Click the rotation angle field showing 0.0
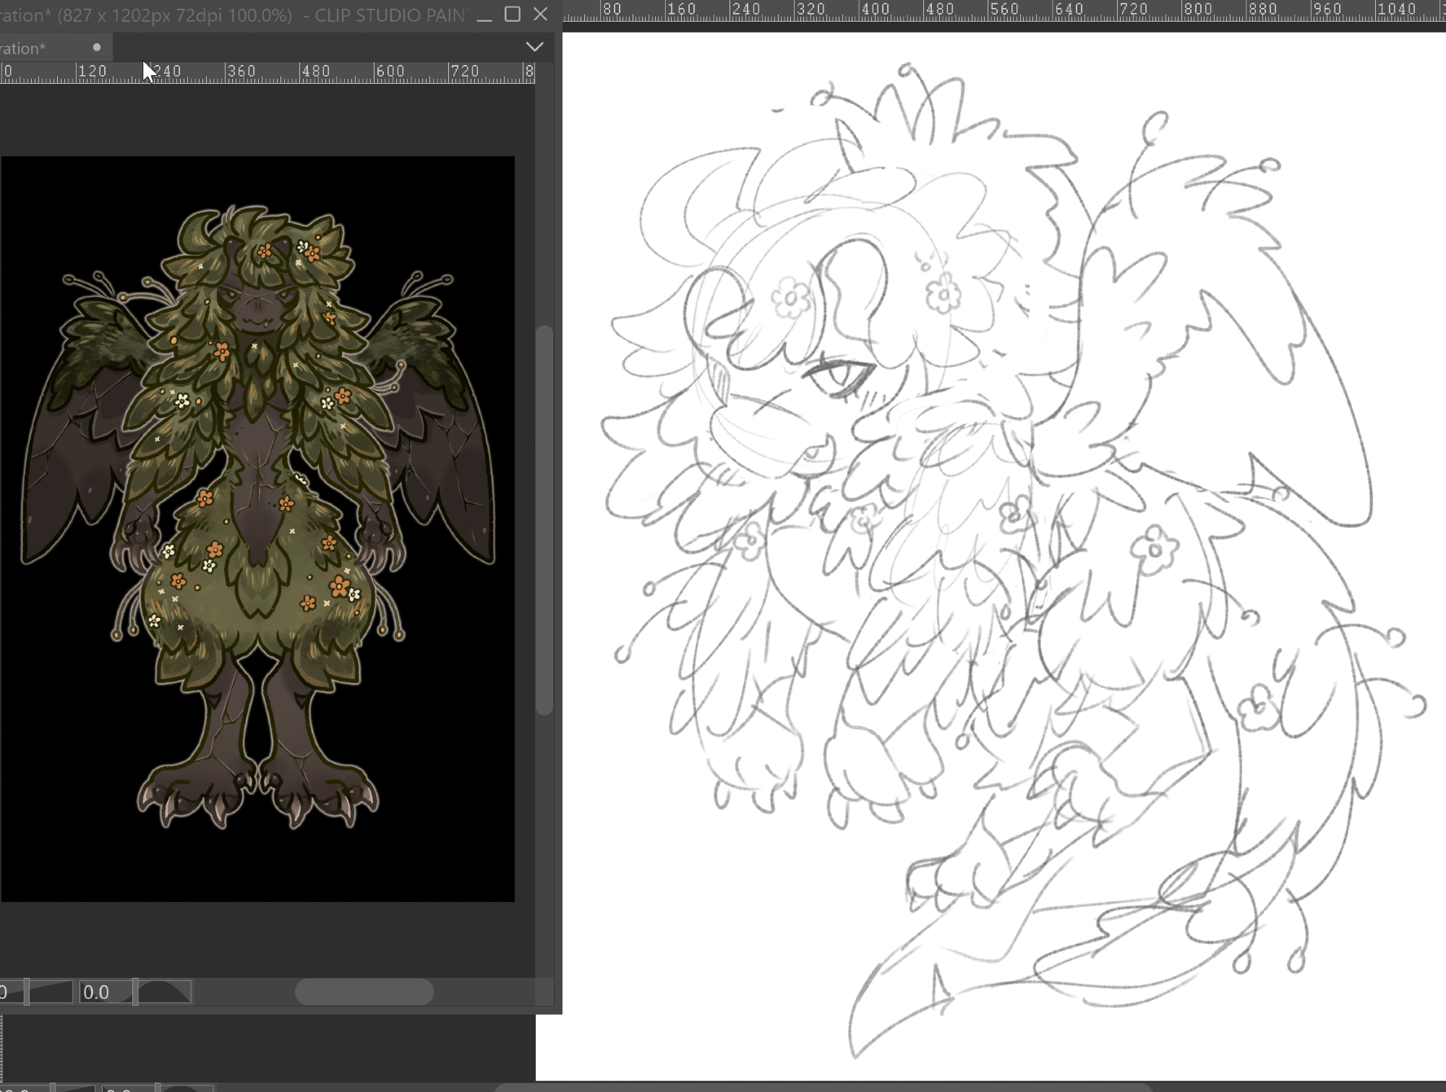This screenshot has height=1092, width=1446. tap(105, 992)
